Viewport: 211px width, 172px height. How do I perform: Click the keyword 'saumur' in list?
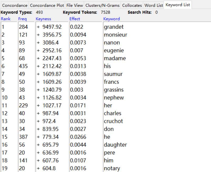coord(113,74)
